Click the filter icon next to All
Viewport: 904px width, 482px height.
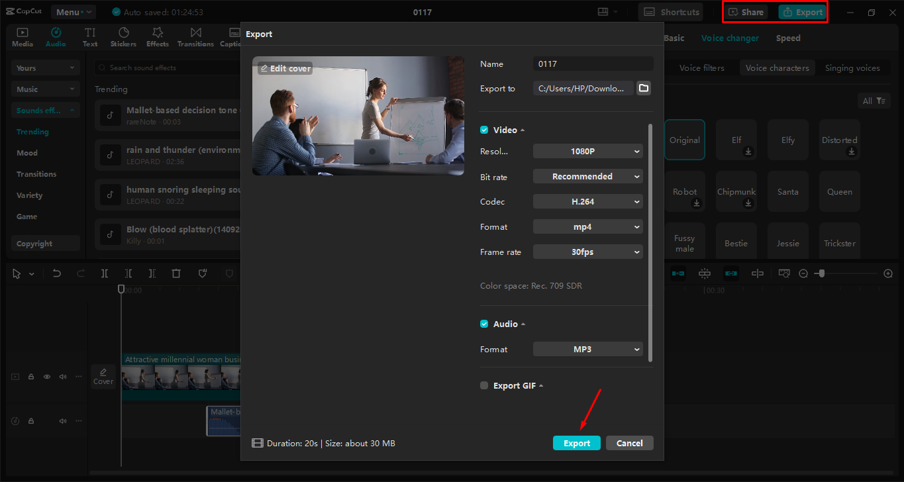coord(881,101)
